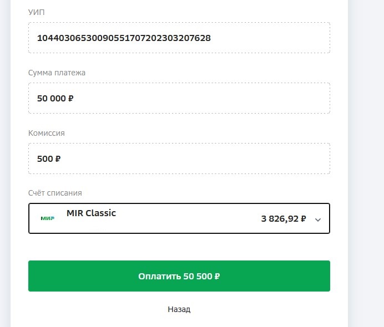
Task: Click the MIR Classic card name
Action: tap(91, 213)
